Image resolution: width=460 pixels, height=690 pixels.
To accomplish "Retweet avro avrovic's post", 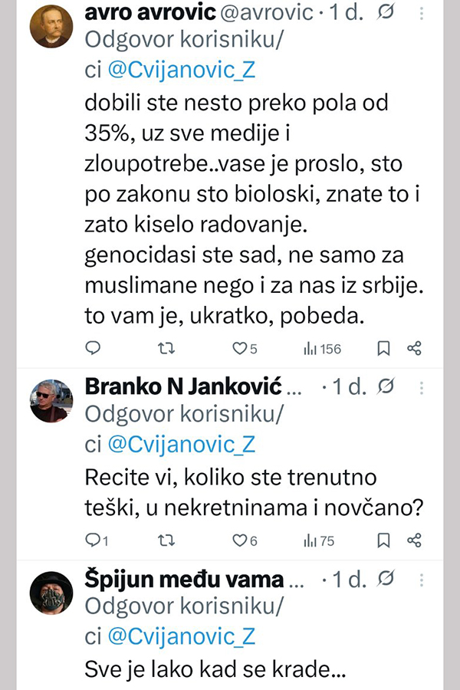I will click(x=166, y=349).
